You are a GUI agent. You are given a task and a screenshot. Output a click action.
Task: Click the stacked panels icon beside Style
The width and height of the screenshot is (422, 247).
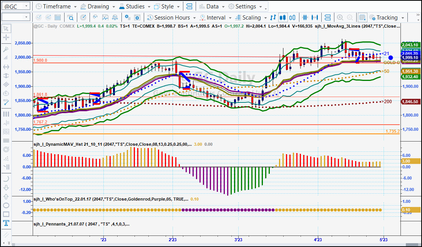189,7
